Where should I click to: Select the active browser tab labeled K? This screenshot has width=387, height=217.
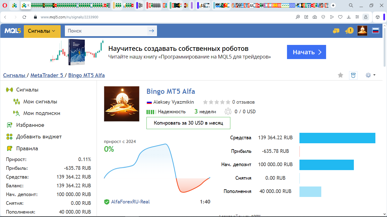click(x=25, y=5)
